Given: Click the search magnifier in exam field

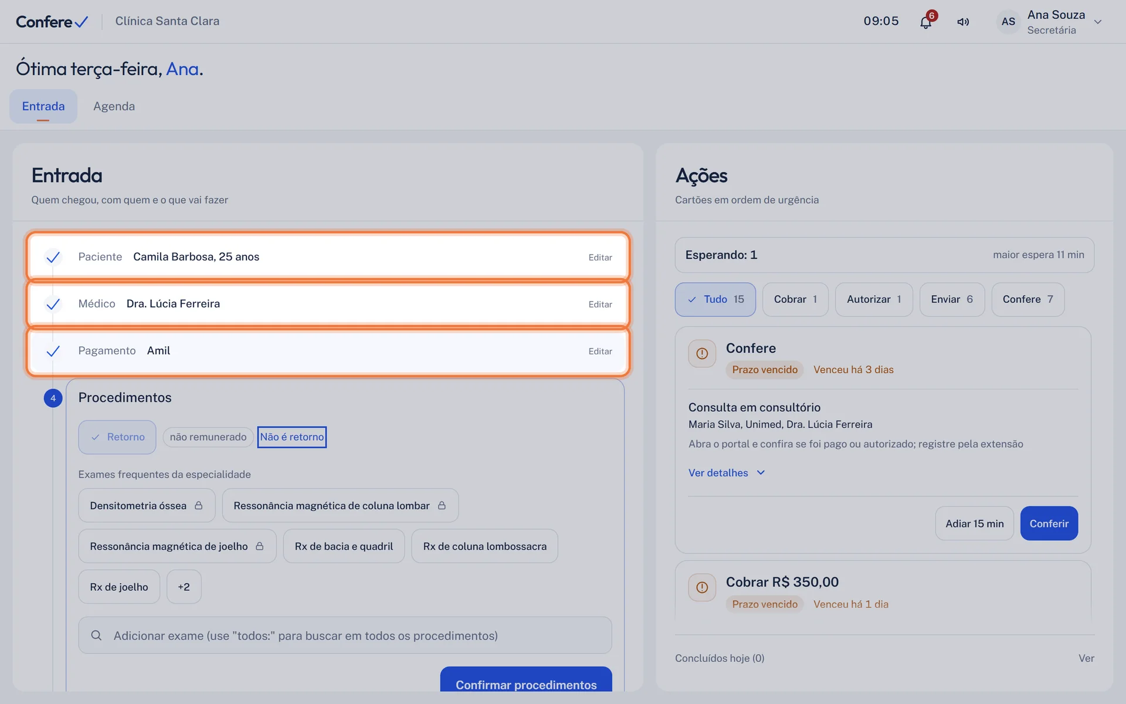Looking at the screenshot, I should 96,635.
